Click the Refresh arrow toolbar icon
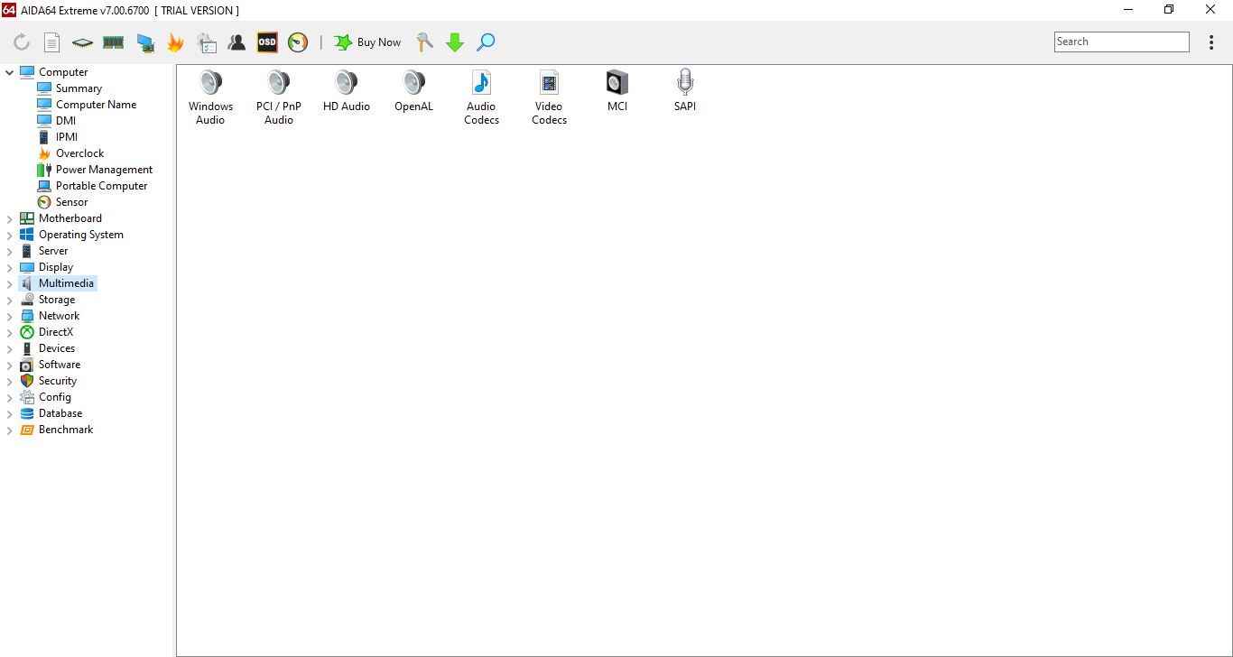The height and width of the screenshot is (657, 1233). [22, 42]
